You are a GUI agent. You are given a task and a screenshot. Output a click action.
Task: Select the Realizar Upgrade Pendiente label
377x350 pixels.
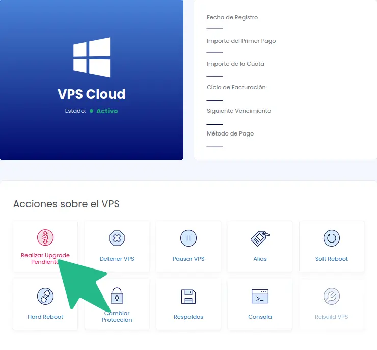coord(45,258)
